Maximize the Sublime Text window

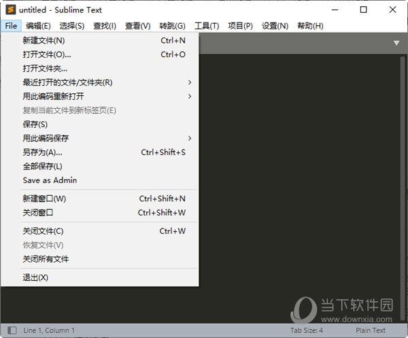pyautogui.click(x=364, y=10)
